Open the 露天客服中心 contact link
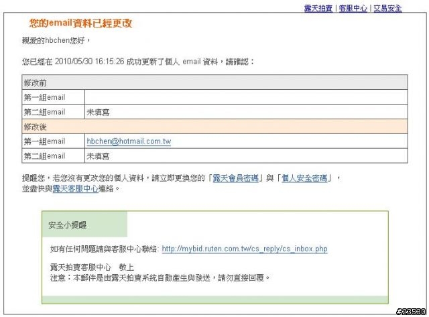 75,188
